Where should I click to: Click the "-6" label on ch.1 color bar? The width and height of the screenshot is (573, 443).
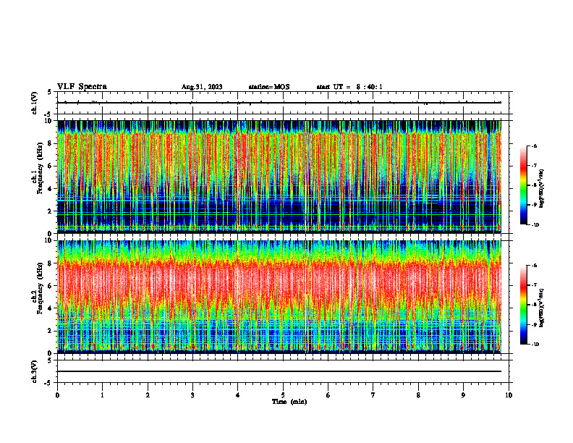point(534,145)
